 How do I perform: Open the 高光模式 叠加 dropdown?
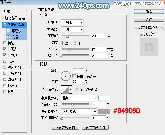pos(79,98)
